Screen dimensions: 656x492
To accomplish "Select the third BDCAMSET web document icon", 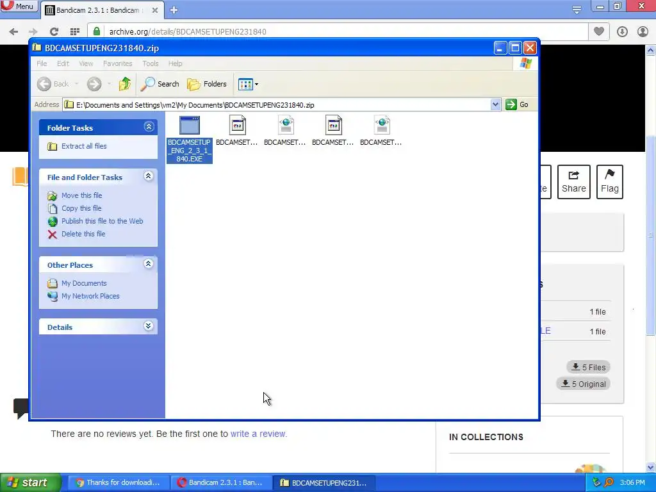I will coord(285,125).
